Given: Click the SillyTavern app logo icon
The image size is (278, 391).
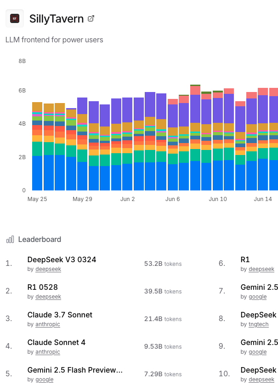Looking at the screenshot, I should click(x=15, y=18).
